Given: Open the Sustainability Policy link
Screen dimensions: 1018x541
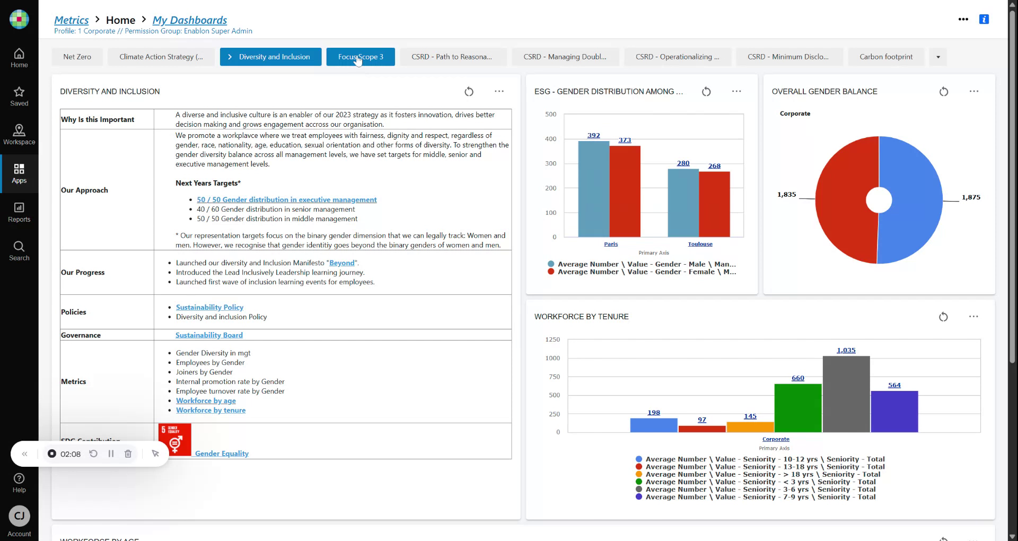Looking at the screenshot, I should click(209, 308).
